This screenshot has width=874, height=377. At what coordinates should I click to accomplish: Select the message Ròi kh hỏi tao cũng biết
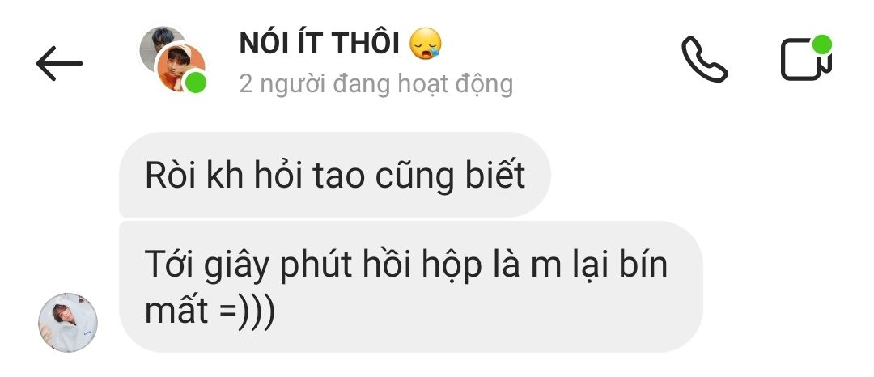coord(335,175)
